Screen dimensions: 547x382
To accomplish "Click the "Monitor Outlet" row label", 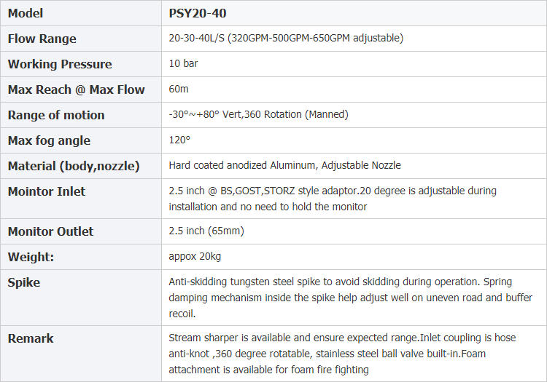I will coord(50,231).
